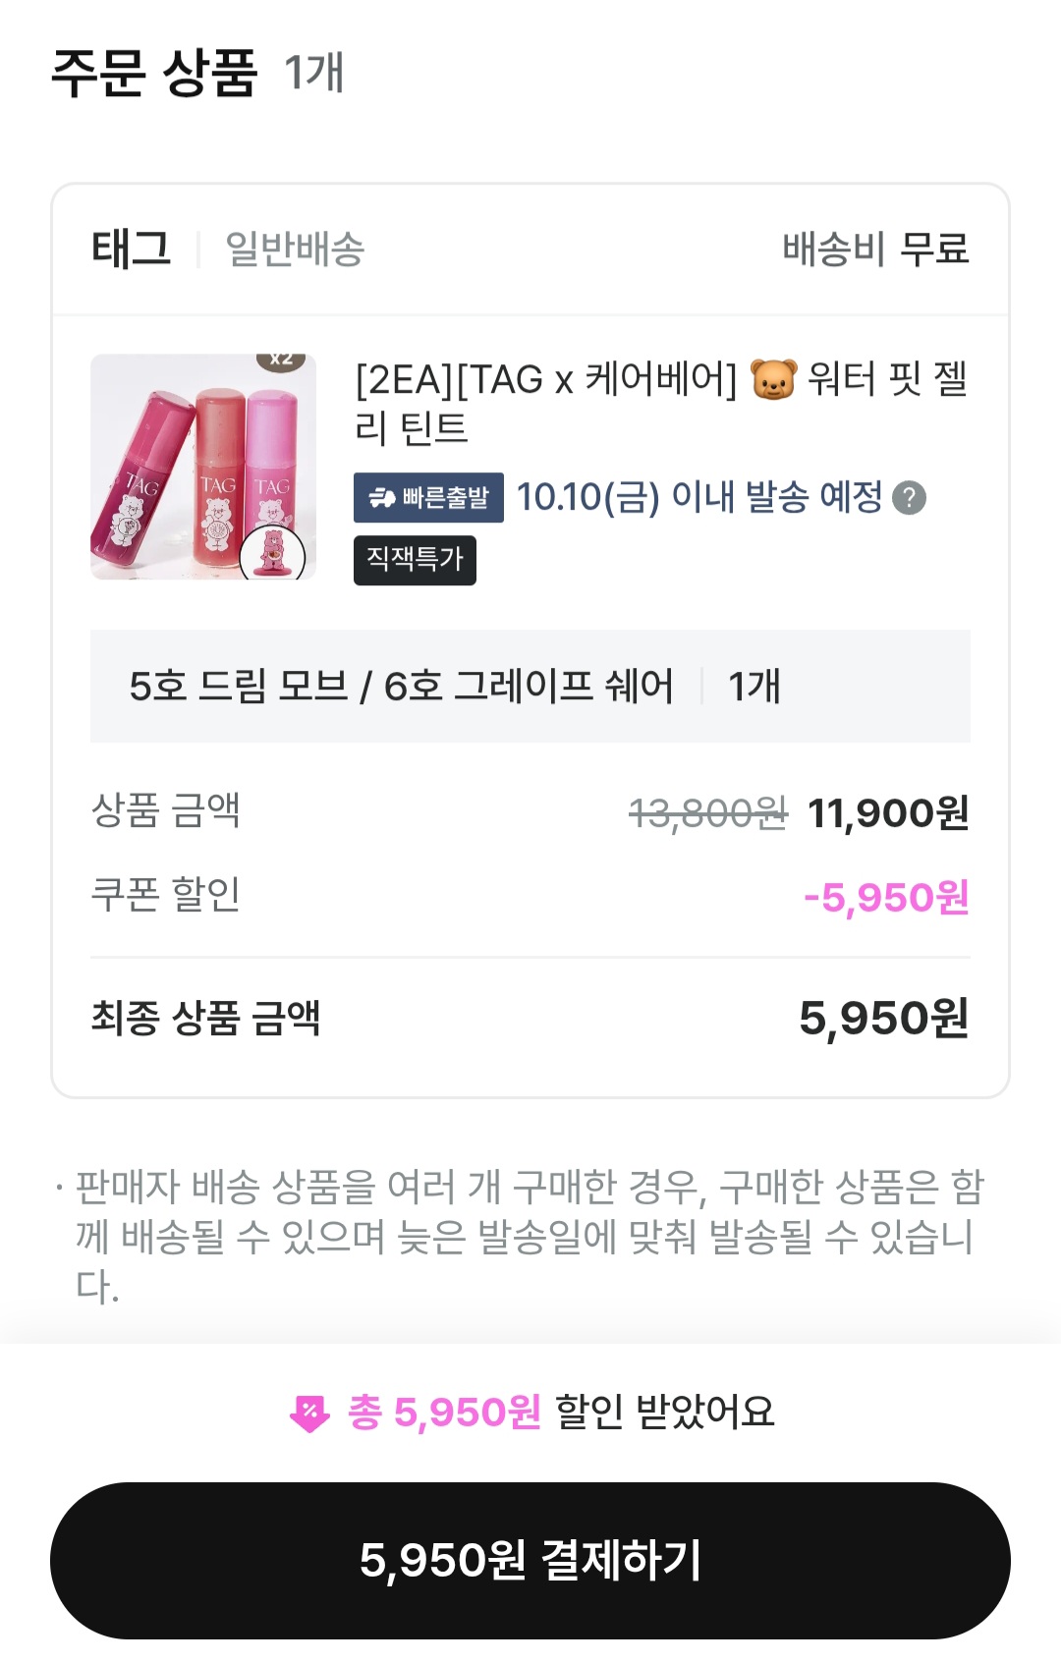Open the 태그 brand name

coord(131,249)
